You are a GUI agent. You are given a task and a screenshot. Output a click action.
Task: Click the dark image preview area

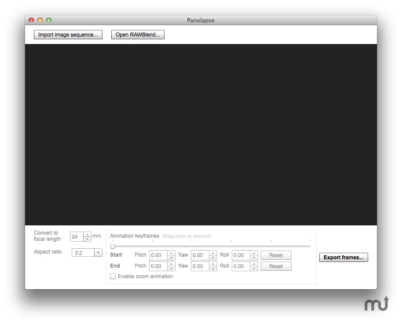click(201, 135)
